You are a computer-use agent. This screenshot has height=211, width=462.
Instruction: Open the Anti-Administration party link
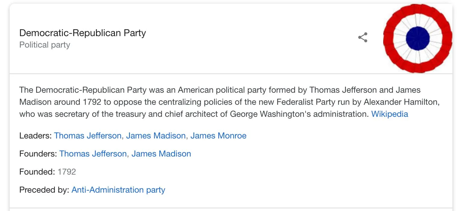118,190
